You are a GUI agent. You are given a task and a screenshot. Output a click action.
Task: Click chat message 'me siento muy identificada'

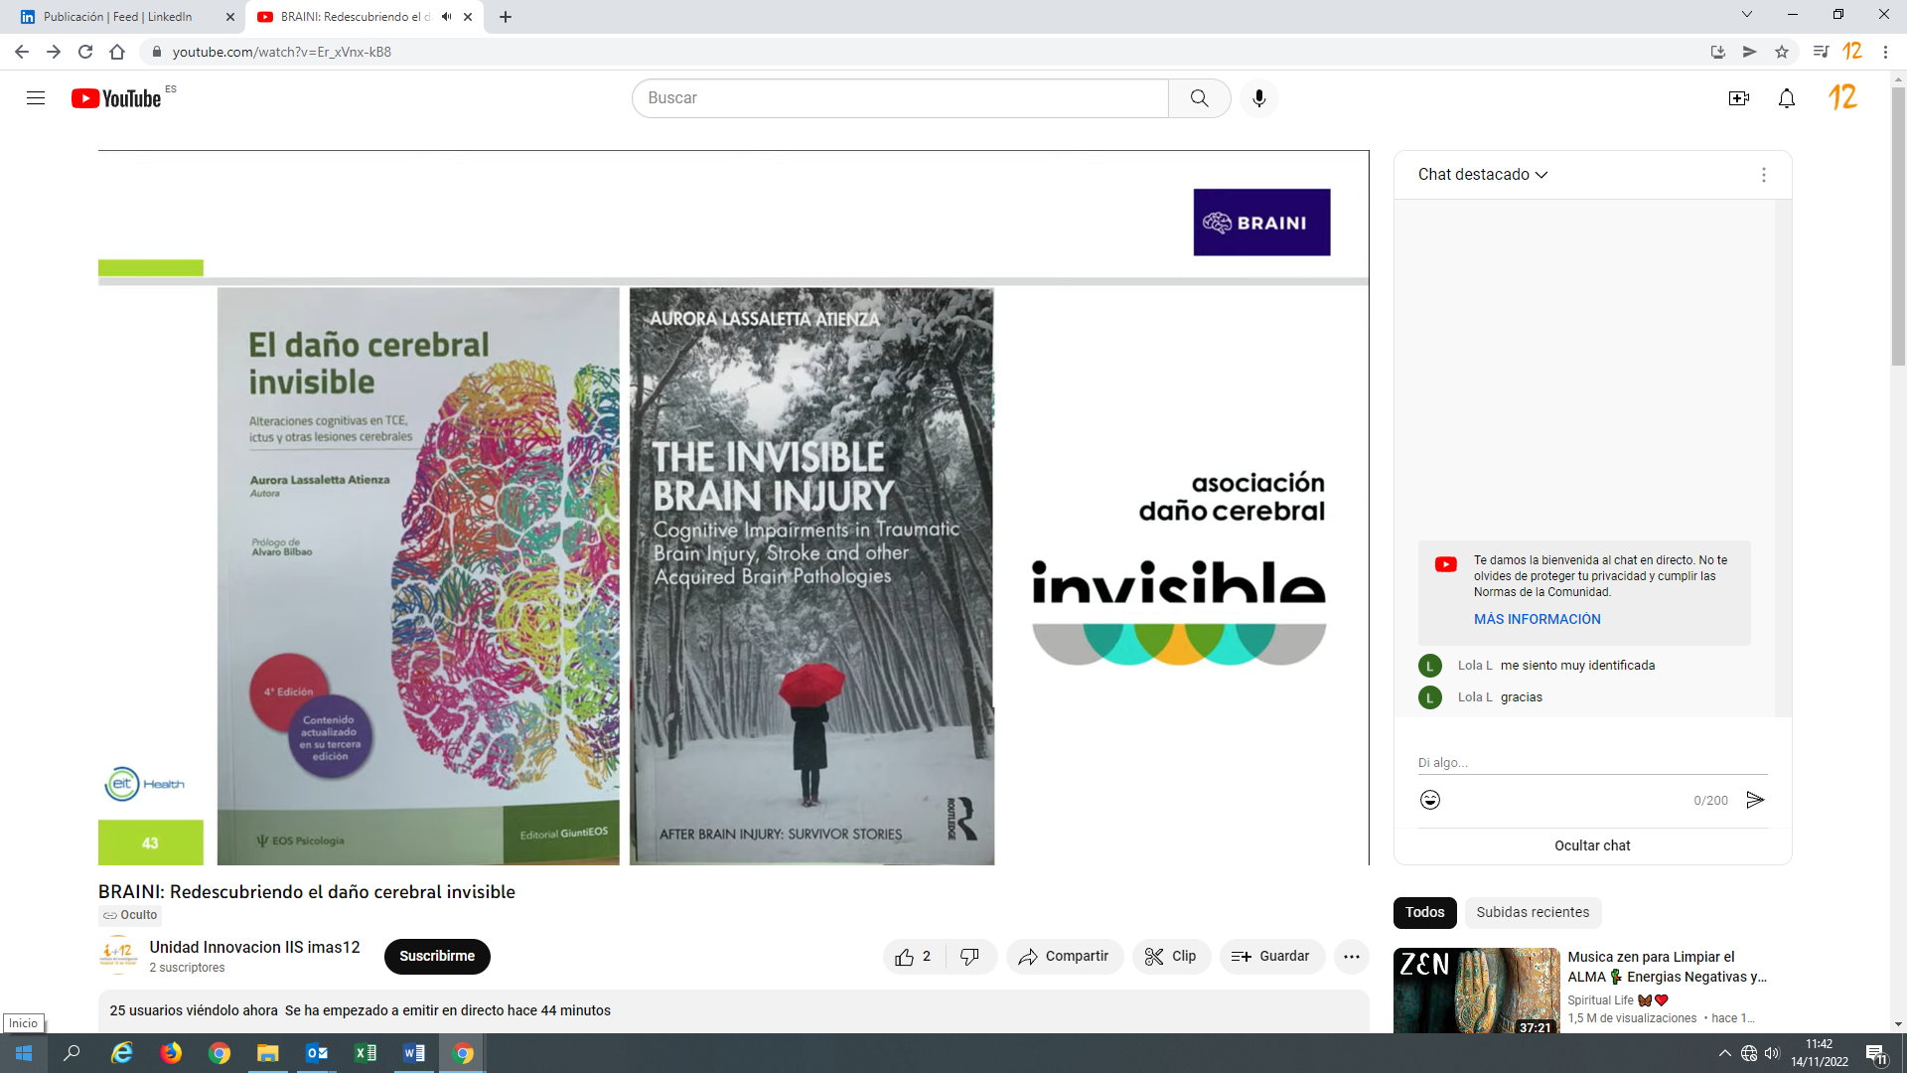click(1577, 666)
